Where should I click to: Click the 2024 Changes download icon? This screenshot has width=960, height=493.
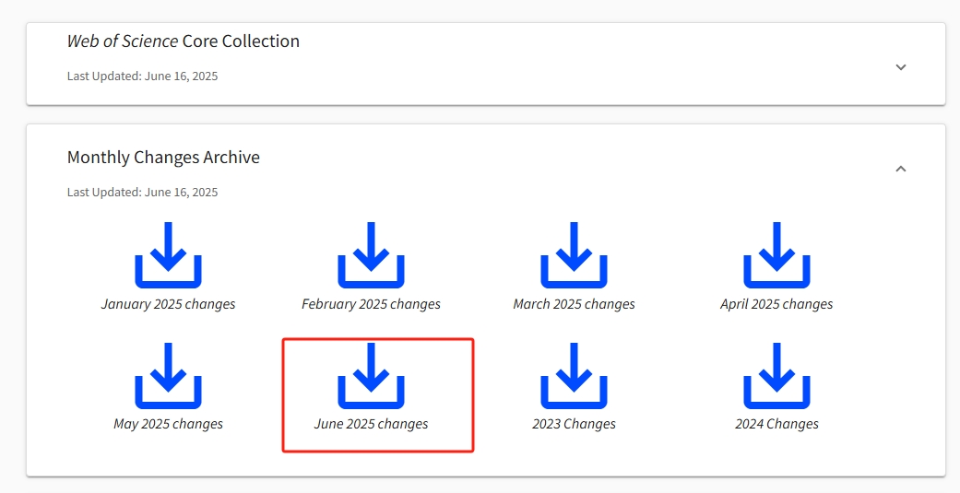coord(776,375)
